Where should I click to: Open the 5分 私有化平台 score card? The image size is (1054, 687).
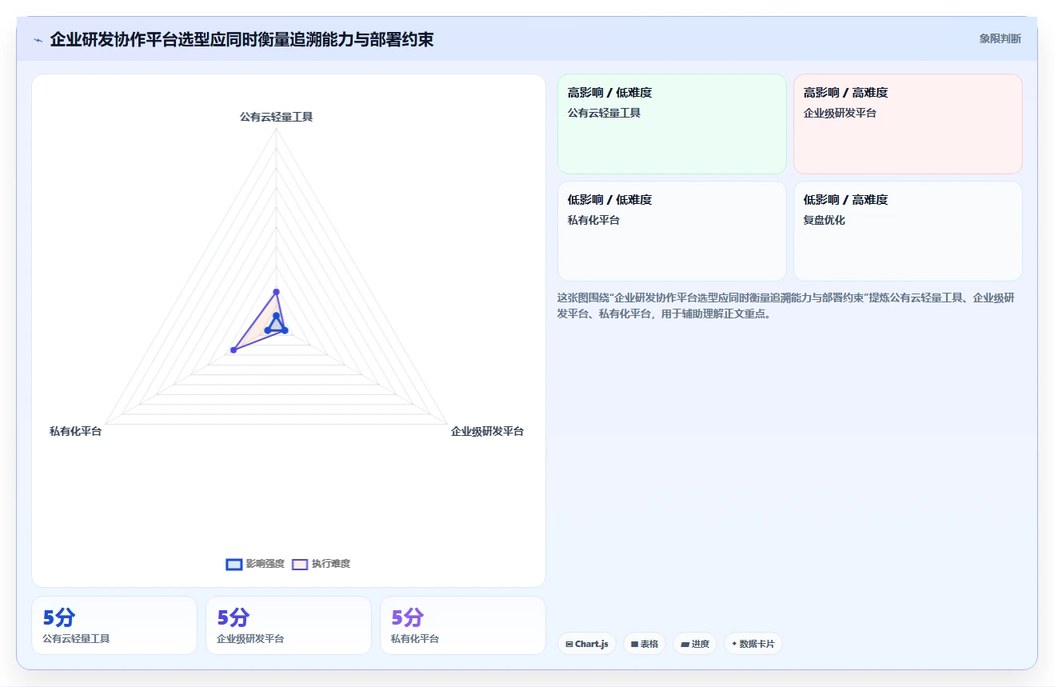coord(463,625)
